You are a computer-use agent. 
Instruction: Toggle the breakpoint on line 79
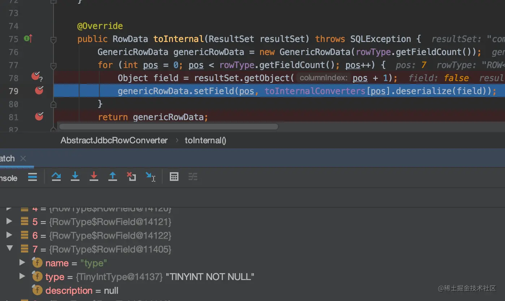[x=39, y=90]
